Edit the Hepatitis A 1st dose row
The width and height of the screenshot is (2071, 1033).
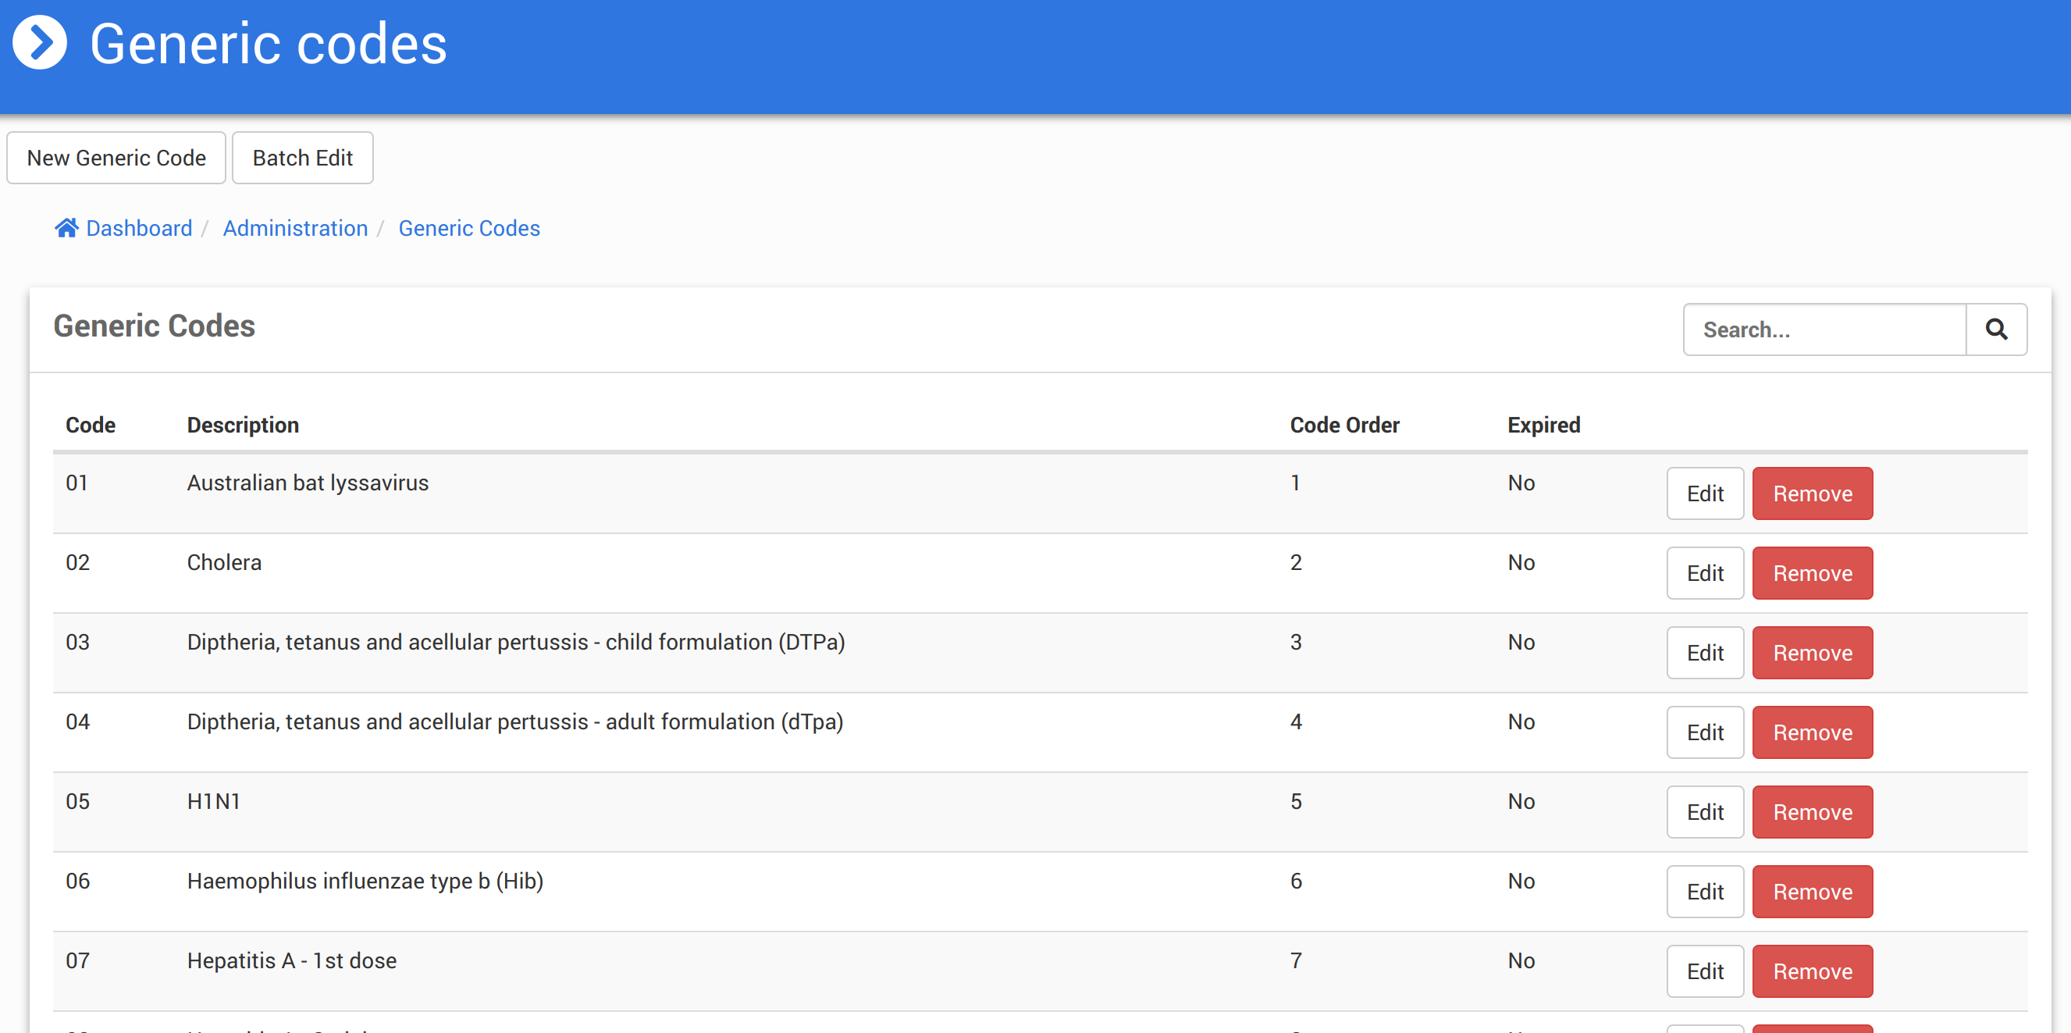pyautogui.click(x=1704, y=971)
